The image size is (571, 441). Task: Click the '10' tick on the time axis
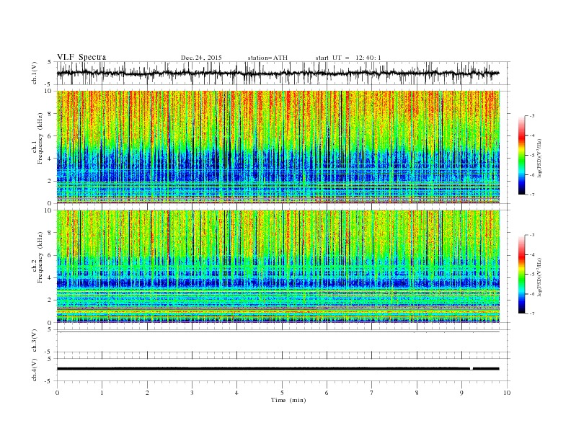(x=507, y=393)
